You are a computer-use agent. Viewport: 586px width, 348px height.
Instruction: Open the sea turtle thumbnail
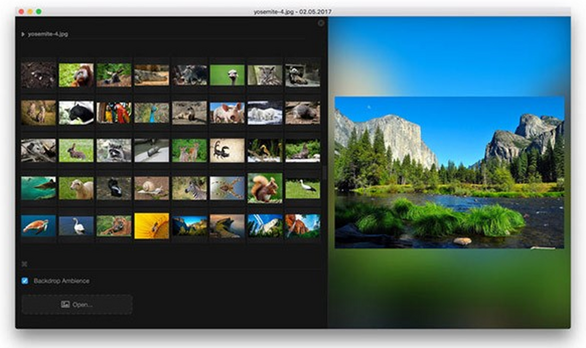[39, 226]
